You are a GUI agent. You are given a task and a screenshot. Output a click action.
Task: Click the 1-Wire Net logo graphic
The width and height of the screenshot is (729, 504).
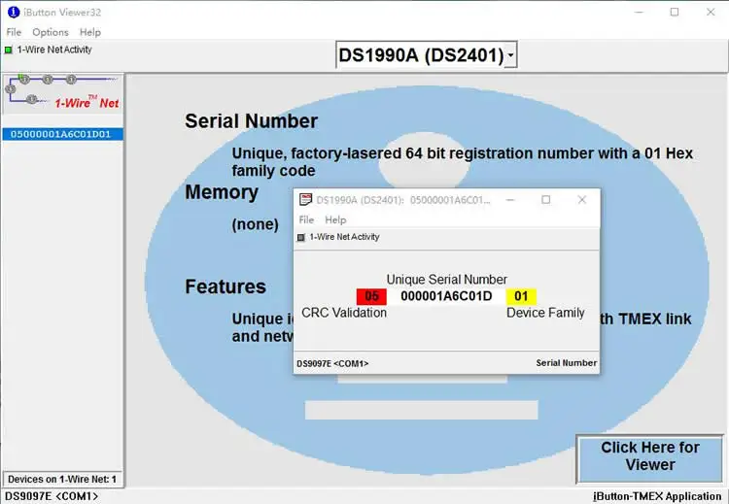pos(63,93)
